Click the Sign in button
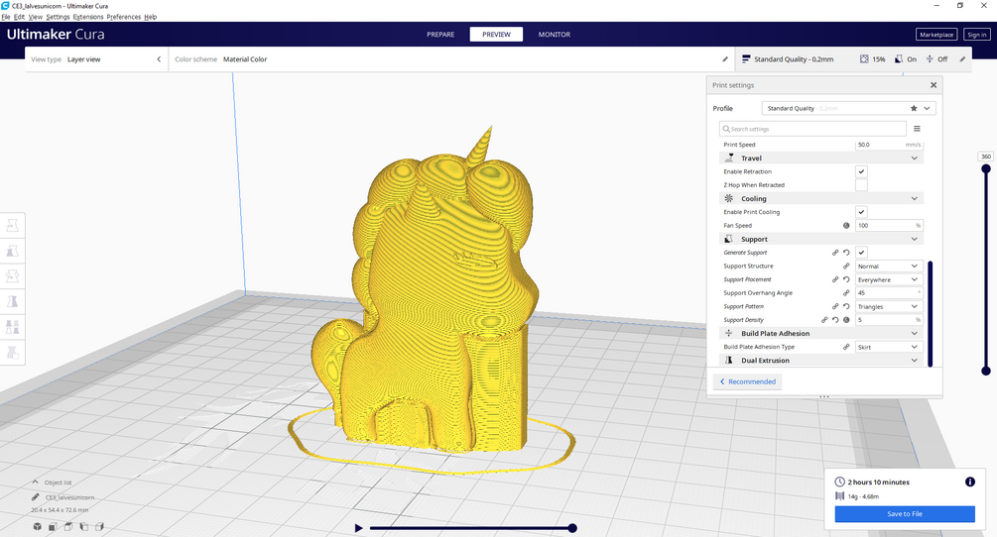The height and width of the screenshot is (537, 997). tap(977, 35)
